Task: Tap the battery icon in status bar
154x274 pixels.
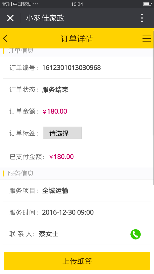Action: 147,4
